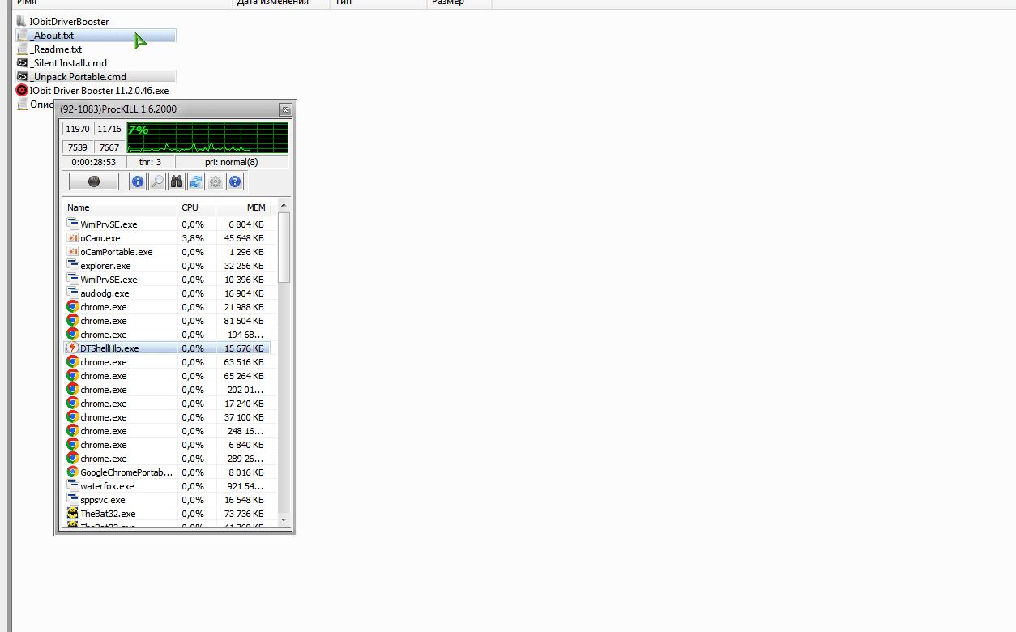Select the _Readme.txt file name
The image size is (1016, 632).
coord(56,49)
